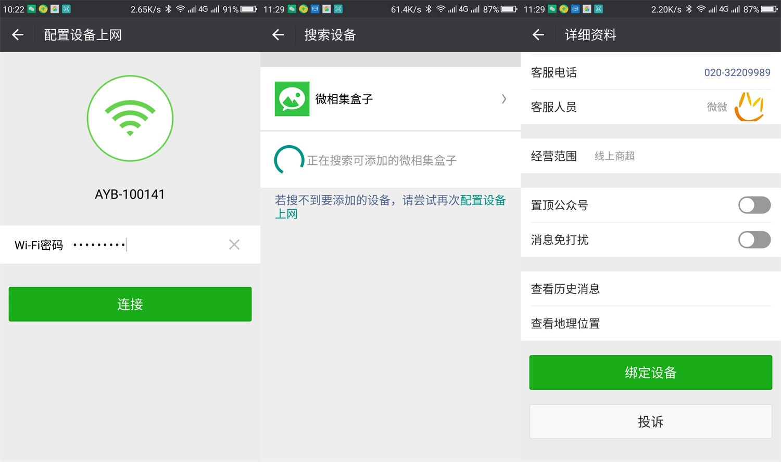Open 微相集盒子 via the chevron arrow
The image size is (781, 462).
click(503, 99)
